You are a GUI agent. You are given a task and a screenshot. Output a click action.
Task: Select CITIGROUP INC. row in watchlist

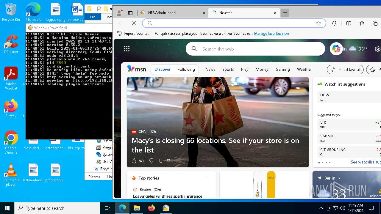pos(349,152)
